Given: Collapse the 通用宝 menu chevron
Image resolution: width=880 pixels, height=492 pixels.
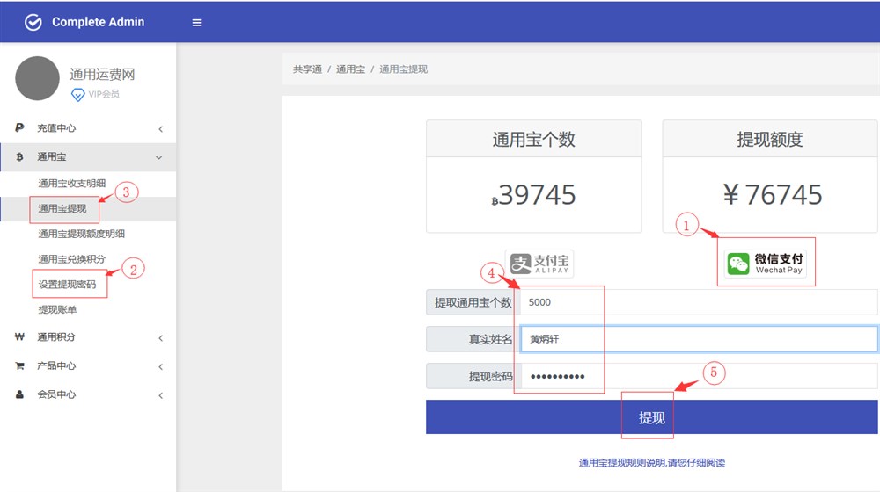Looking at the screenshot, I should 158,157.
